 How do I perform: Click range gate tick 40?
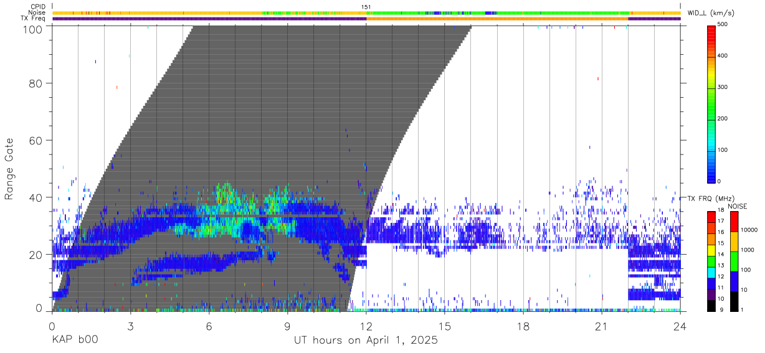click(36, 197)
